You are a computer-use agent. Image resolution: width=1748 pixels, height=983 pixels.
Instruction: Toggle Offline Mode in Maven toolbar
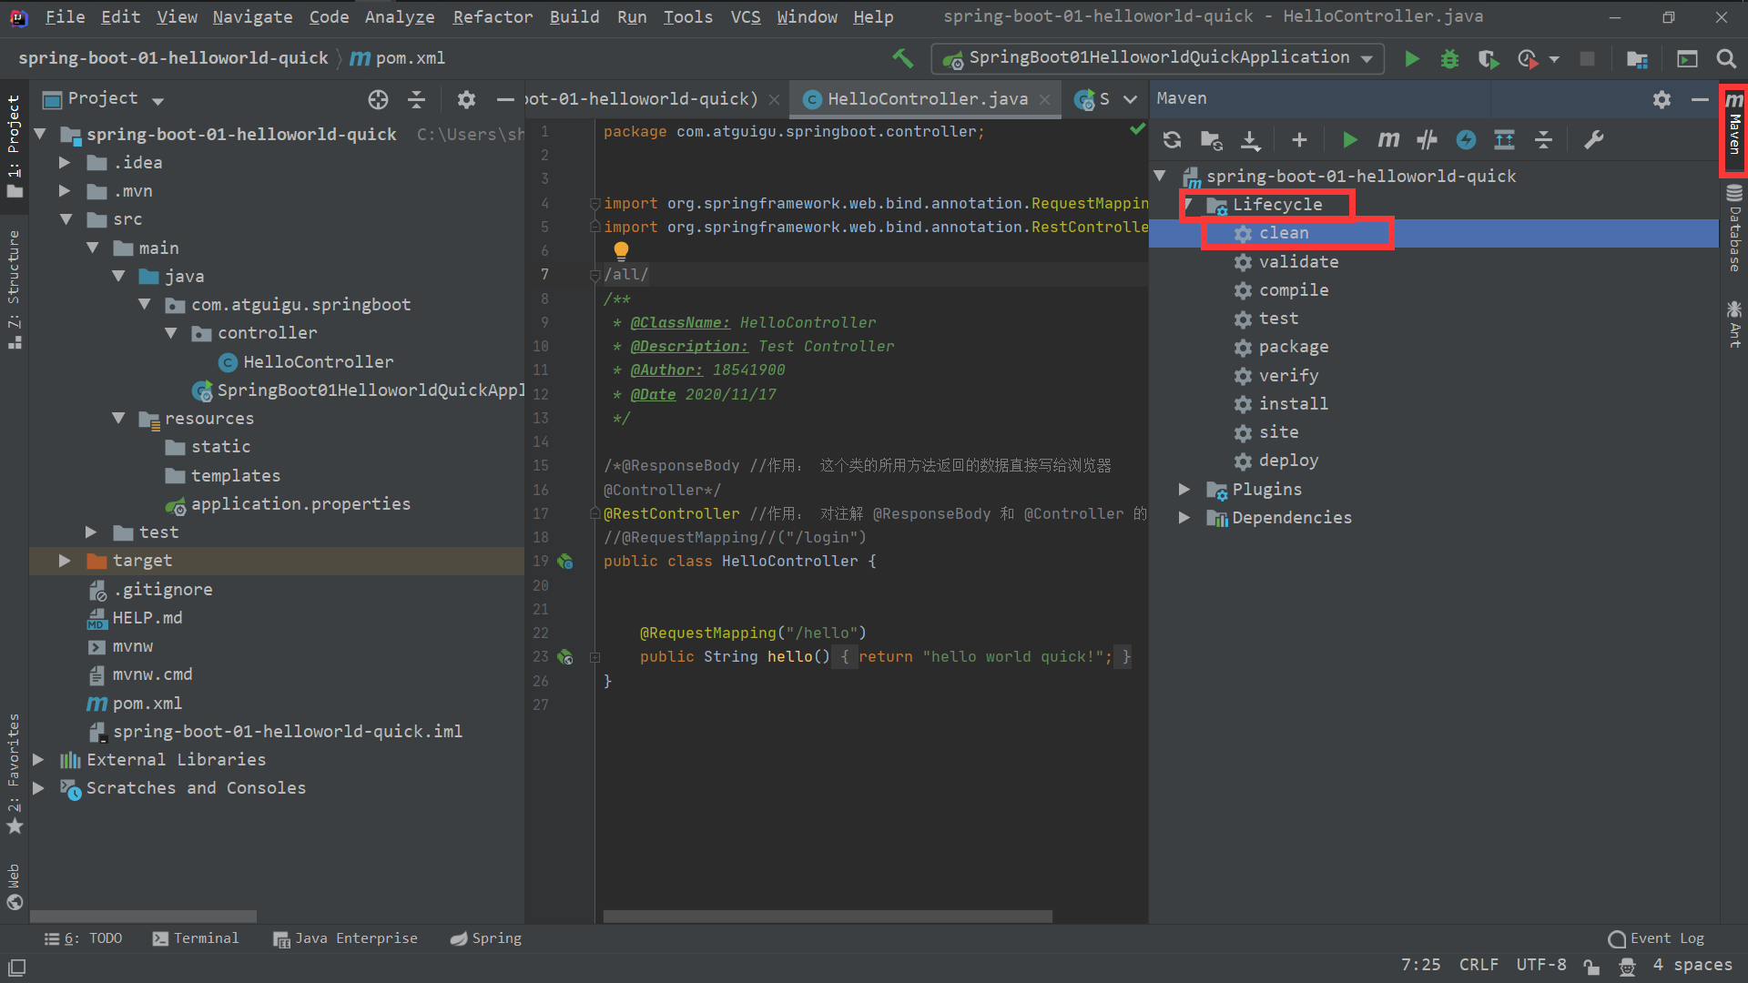pos(1427,139)
